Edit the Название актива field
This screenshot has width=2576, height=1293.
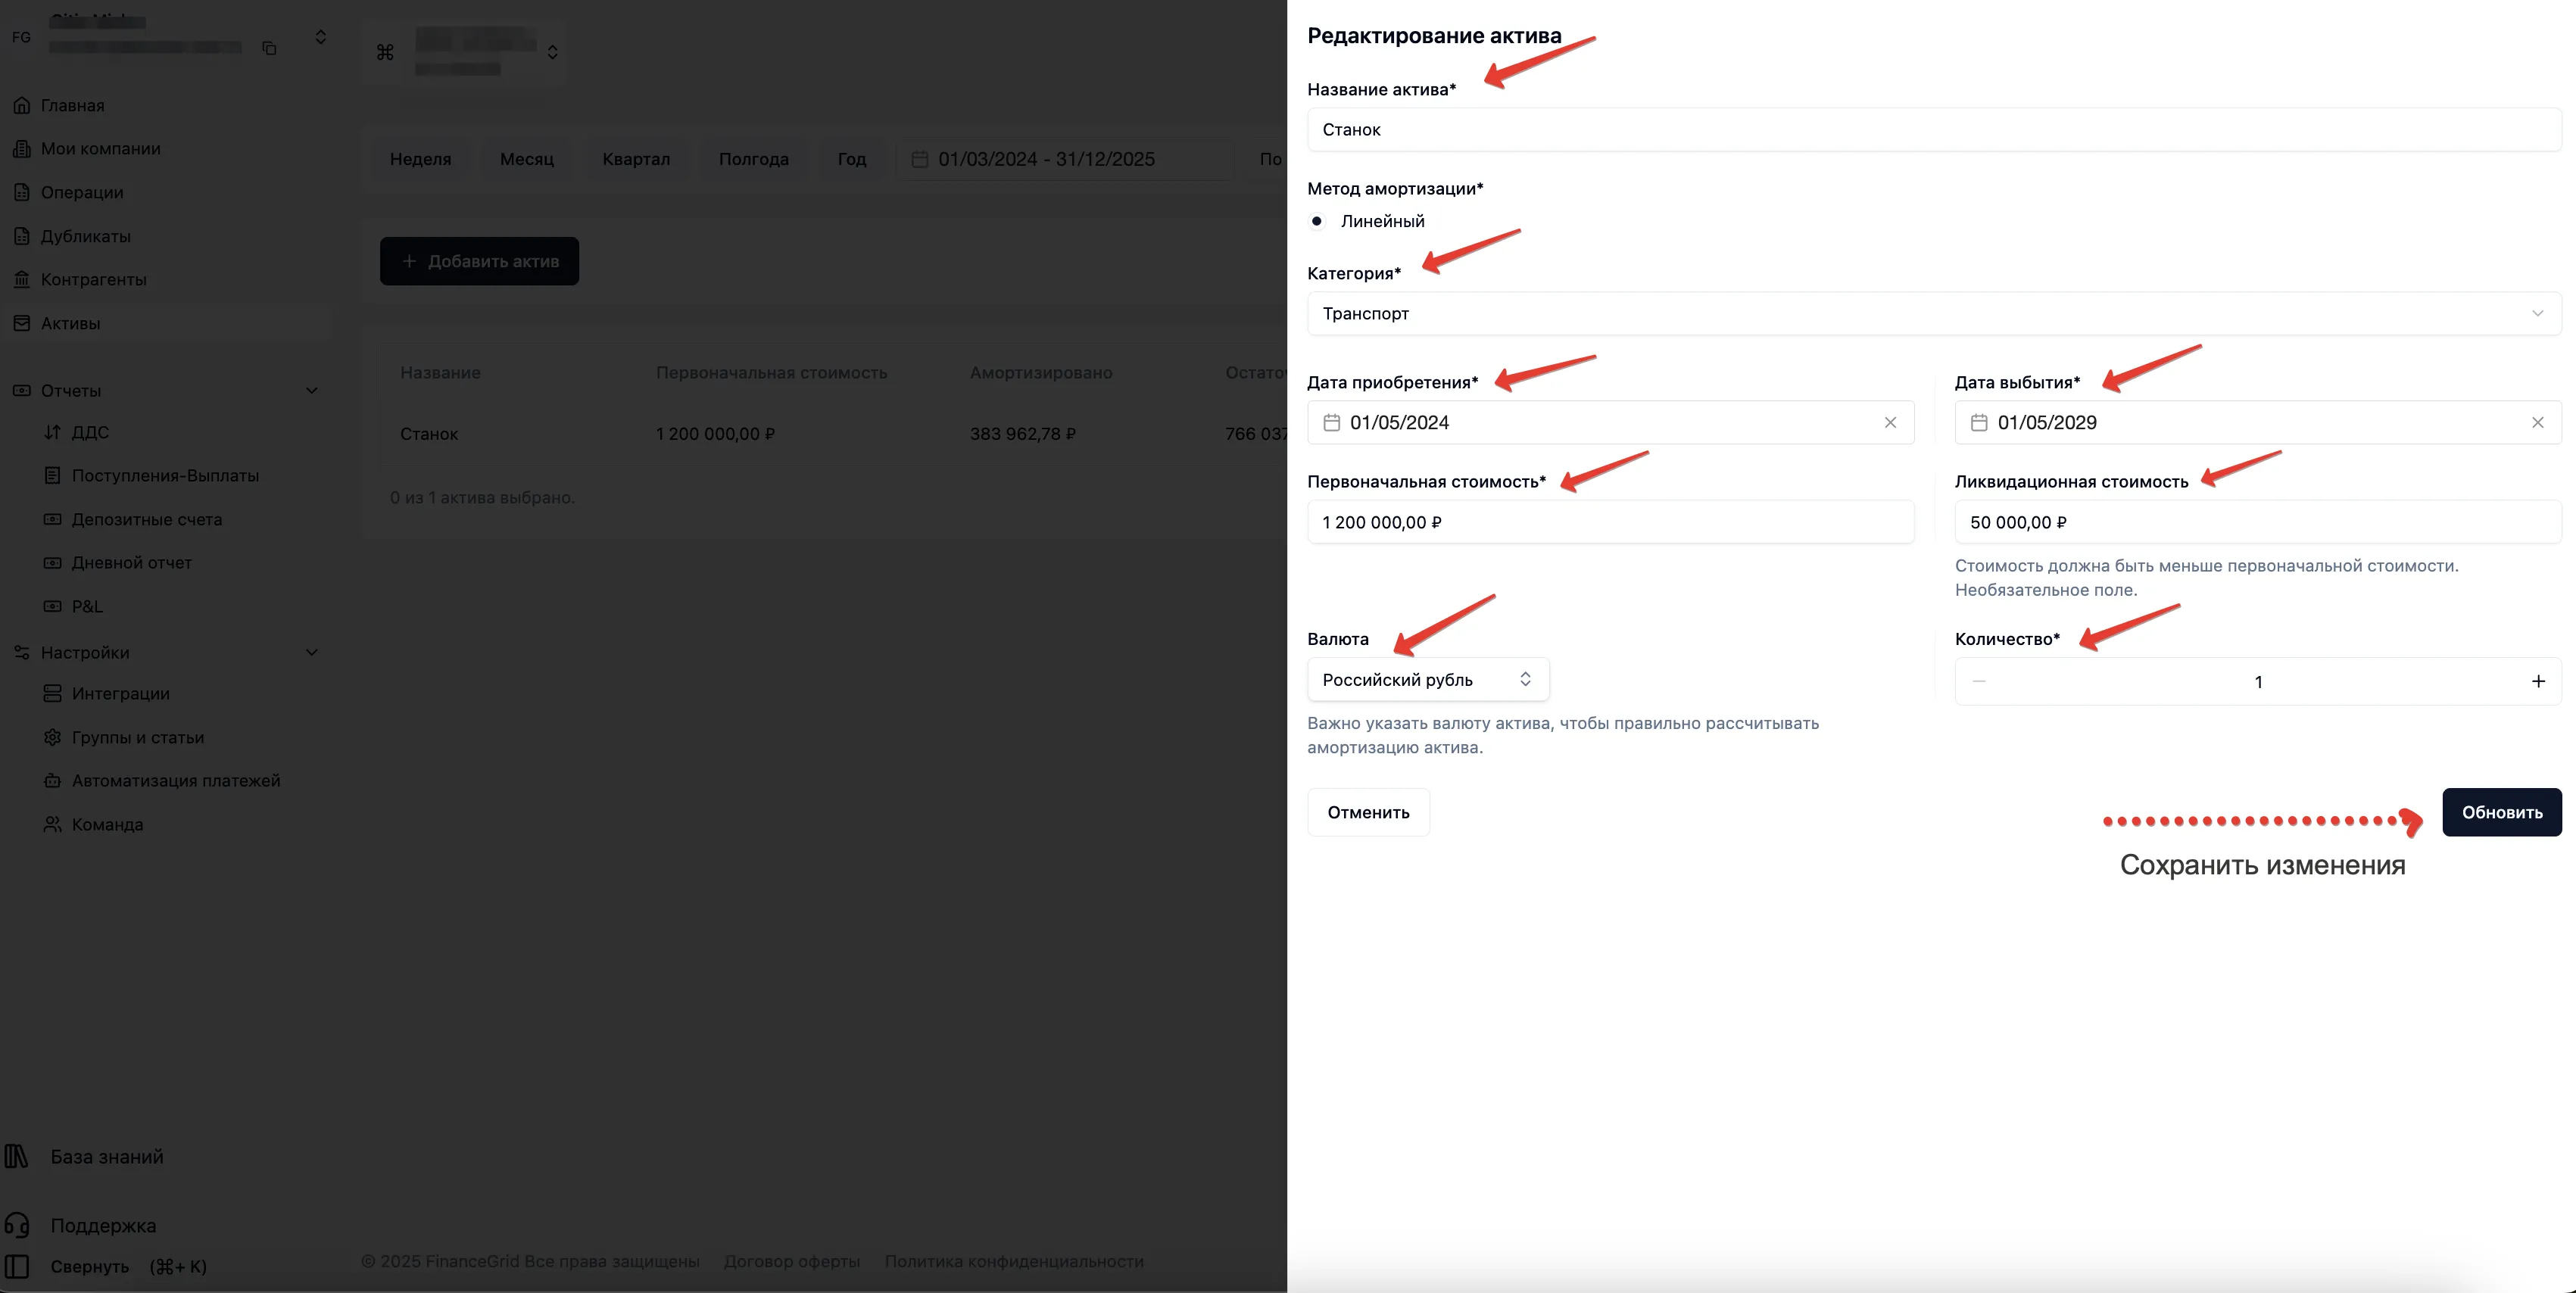(x=1934, y=129)
